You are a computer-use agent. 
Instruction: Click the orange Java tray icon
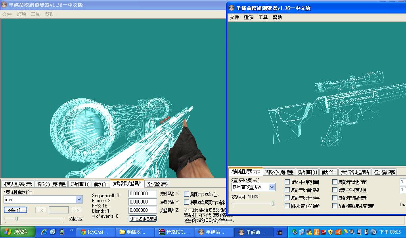(x=316, y=232)
